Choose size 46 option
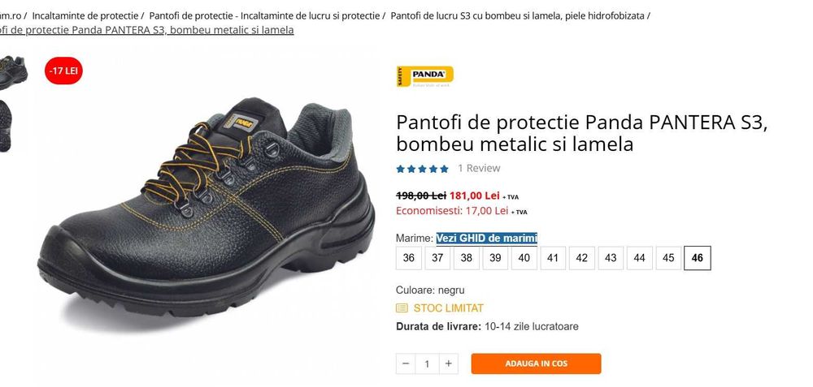The image size is (813, 387). click(x=698, y=258)
